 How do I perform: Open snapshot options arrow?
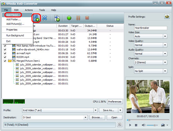[167, 125]
